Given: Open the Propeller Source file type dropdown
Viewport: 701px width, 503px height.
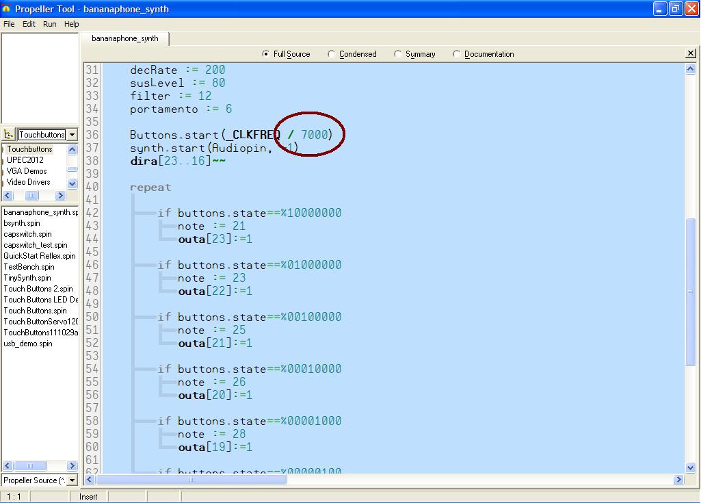Looking at the screenshot, I should pos(72,480).
